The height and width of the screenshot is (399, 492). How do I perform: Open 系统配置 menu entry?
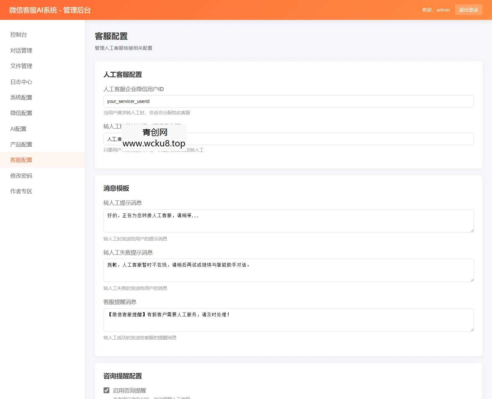(42, 97)
